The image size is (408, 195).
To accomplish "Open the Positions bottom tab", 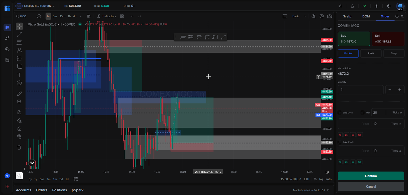I will (60, 190).
